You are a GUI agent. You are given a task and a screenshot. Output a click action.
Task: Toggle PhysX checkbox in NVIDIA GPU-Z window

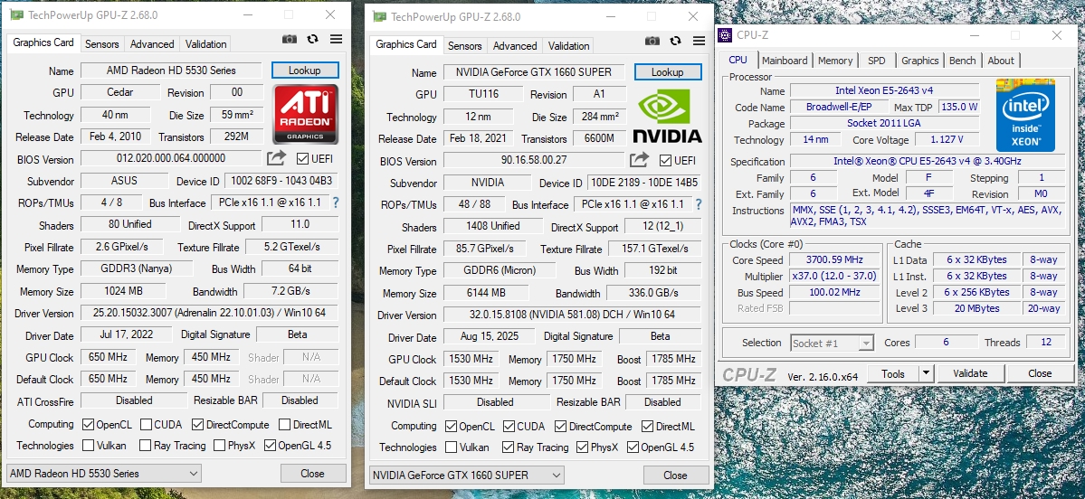pyautogui.click(x=582, y=447)
